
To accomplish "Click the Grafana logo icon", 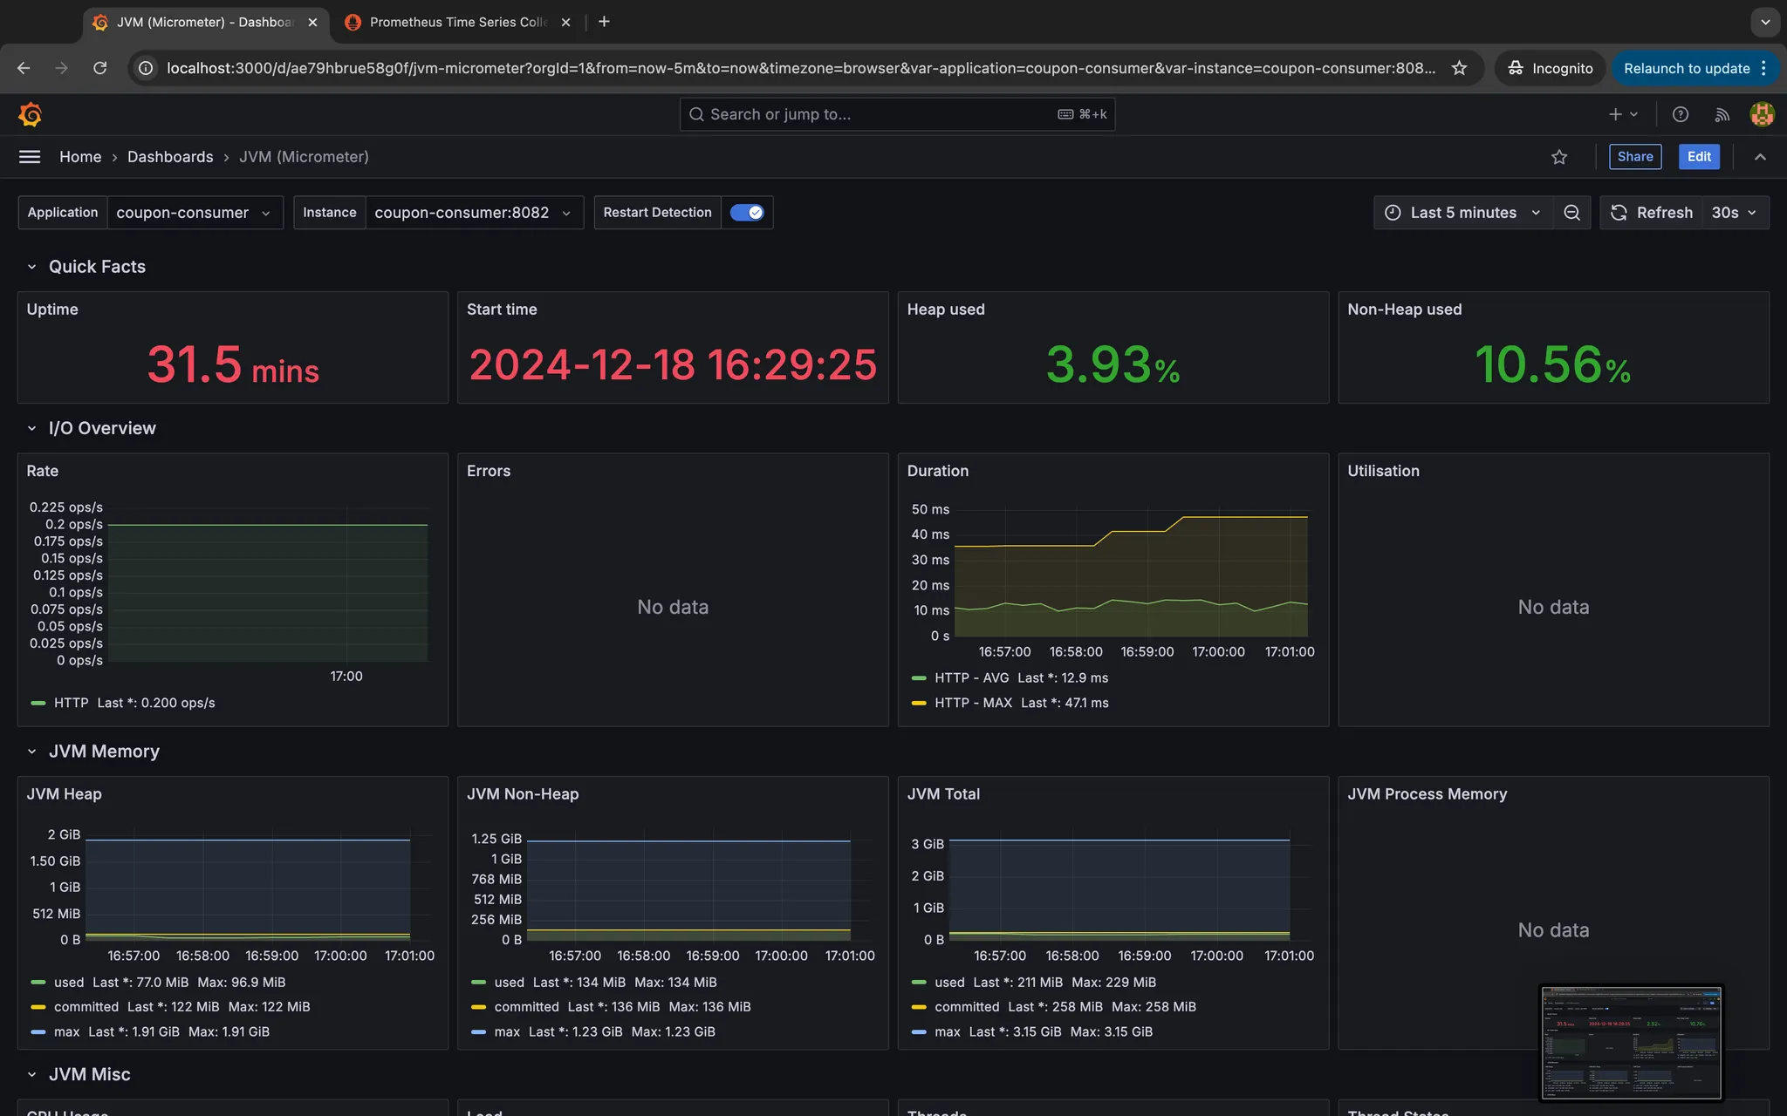I will coord(30,114).
